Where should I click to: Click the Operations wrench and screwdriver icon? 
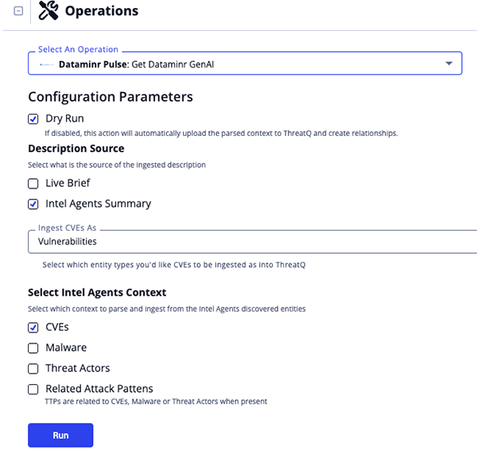(48, 11)
